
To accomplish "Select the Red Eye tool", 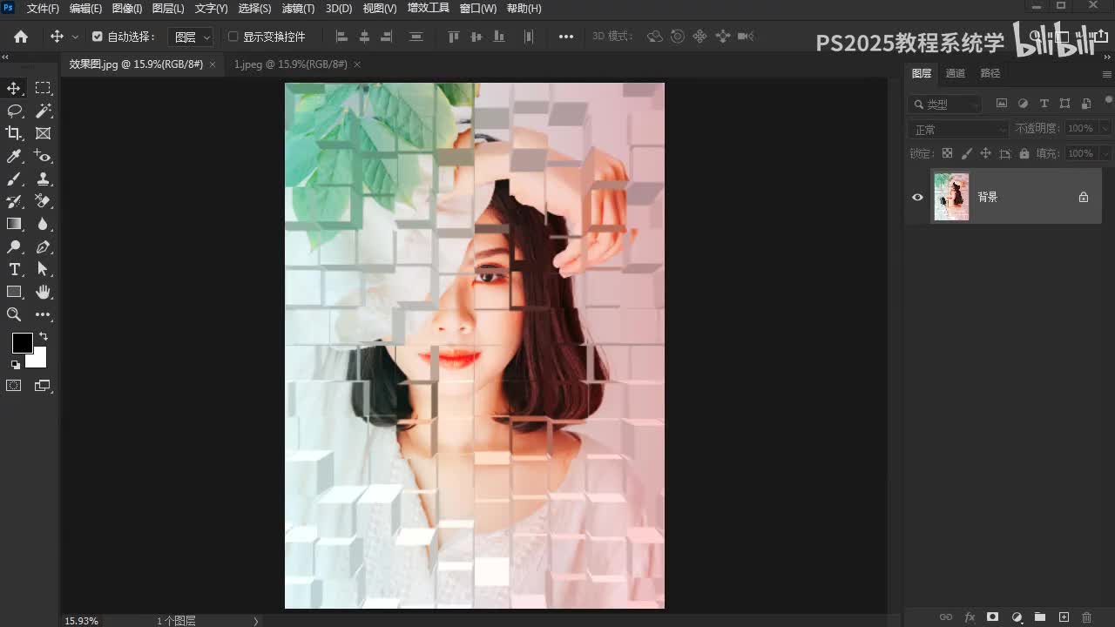I will pyautogui.click(x=43, y=156).
